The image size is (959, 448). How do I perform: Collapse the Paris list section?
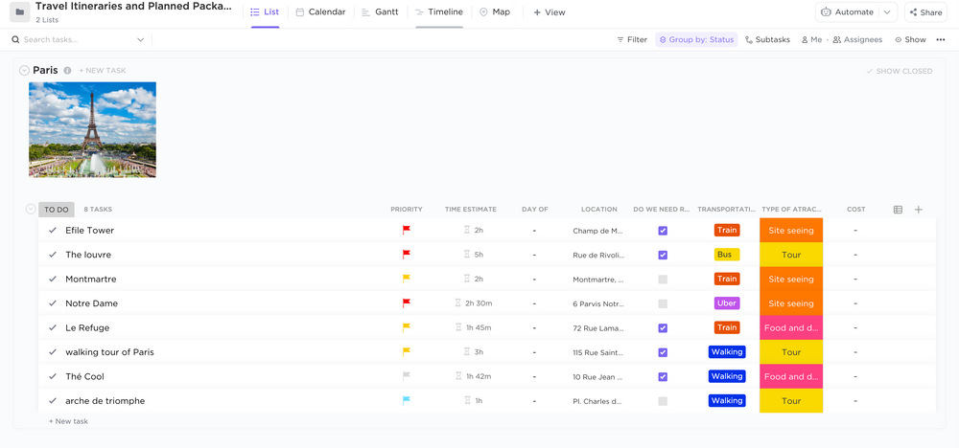tap(24, 71)
